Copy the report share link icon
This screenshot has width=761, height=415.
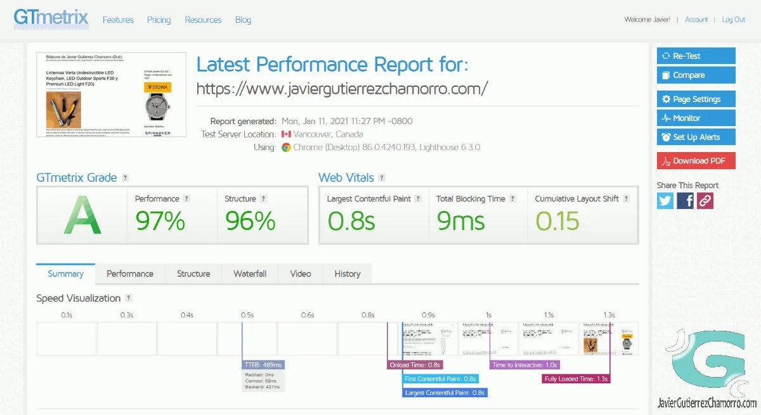tap(704, 201)
